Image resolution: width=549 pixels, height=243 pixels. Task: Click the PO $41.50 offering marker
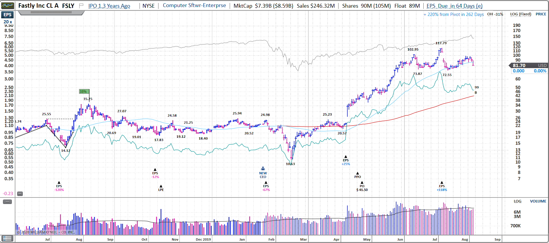pyautogui.click(x=362, y=186)
